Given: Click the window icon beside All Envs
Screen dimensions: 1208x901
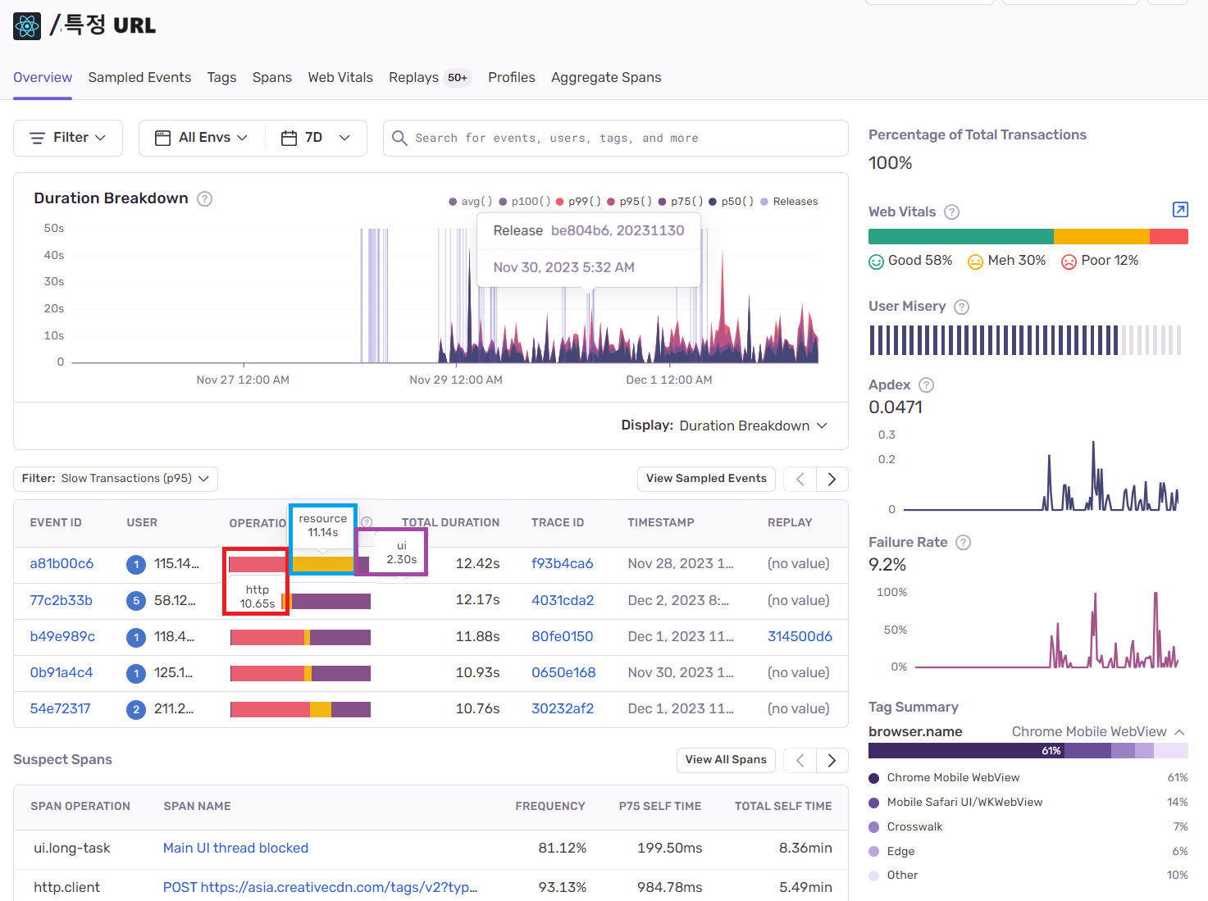Looking at the screenshot, I should pyautogui.click(x=162, y=138).
